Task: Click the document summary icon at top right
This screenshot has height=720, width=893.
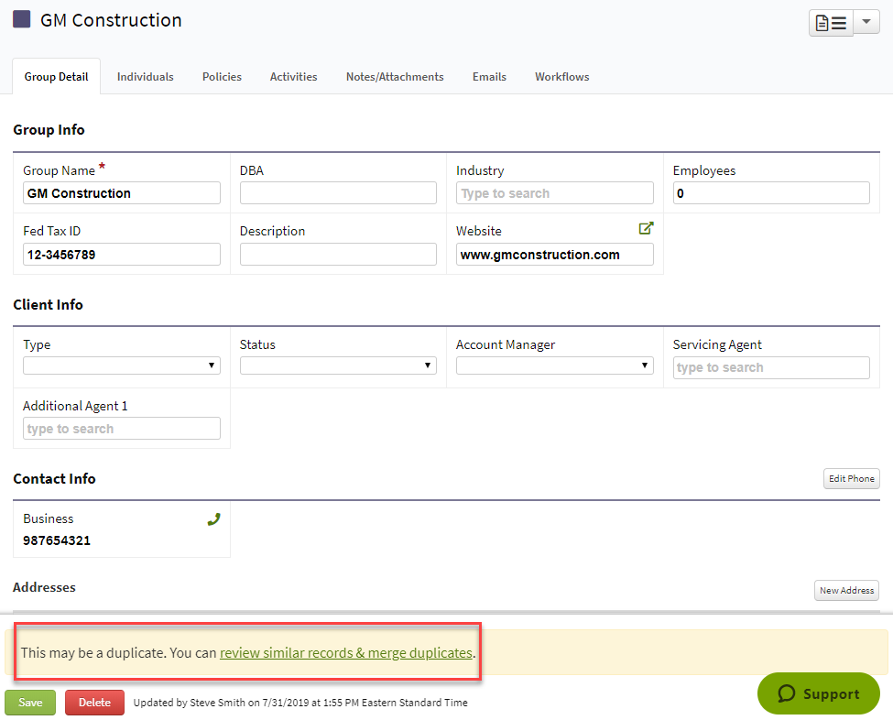Action: point(830,21)
